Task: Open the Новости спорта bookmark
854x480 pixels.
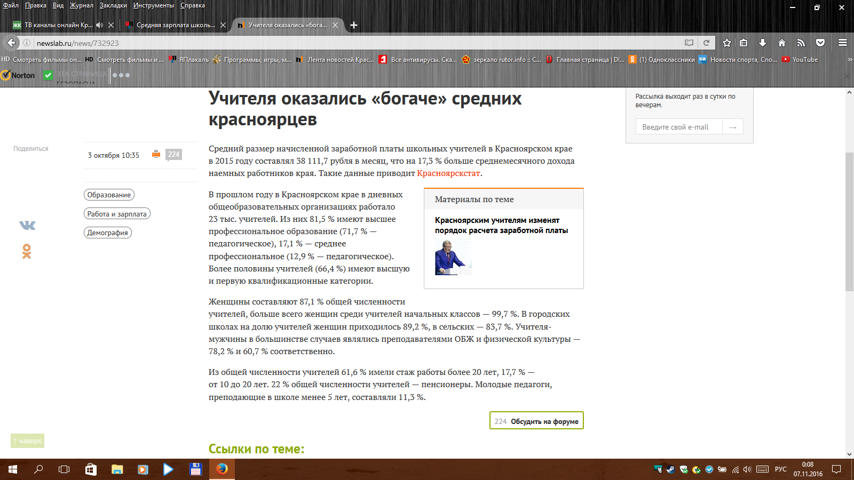Action: coord(738,60)
